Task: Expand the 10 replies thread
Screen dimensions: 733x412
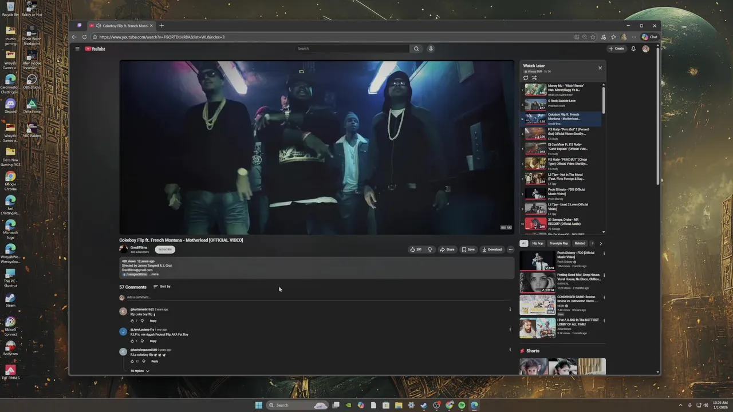Action: click(x=140, y=371)
